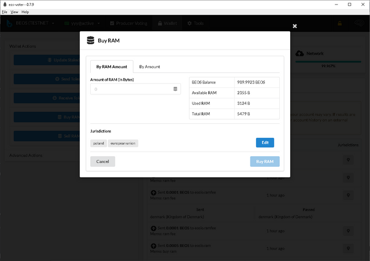Open the BEOS (TESTNET) blockchain dropdown

pos(31,23)
